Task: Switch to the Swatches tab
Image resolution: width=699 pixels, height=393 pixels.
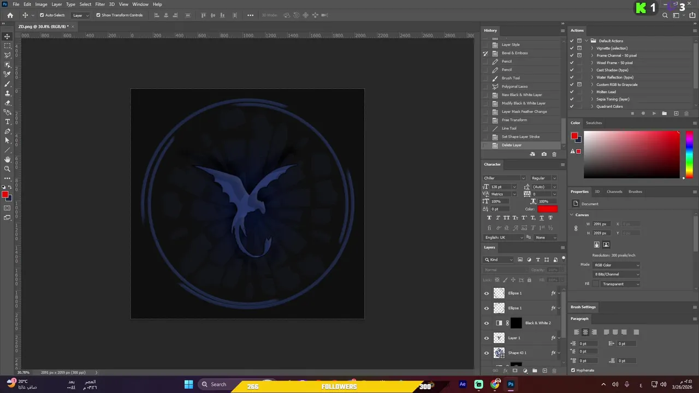Action: [x=594, y=123]
